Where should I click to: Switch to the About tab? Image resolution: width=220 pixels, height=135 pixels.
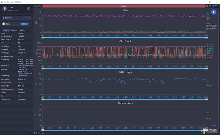coord(23,30)
